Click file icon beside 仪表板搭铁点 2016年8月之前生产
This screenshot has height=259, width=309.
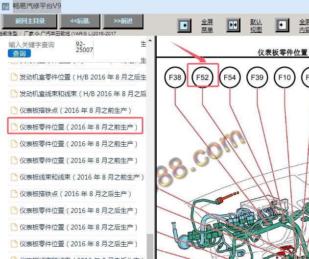[x=14, y=110]
